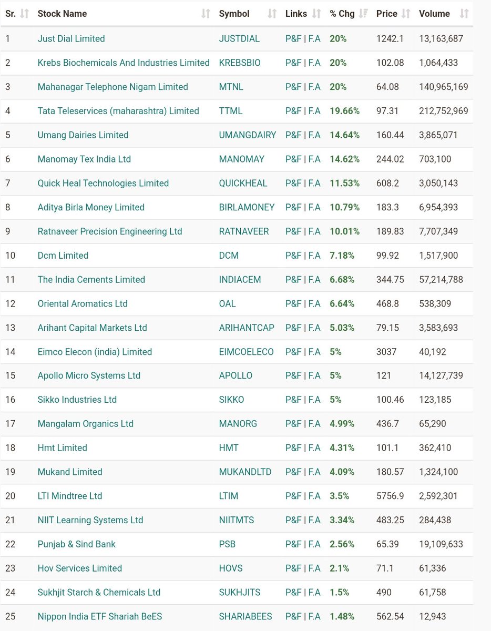Open Mangalam Organics Ltd link

(x=86, y=424)
